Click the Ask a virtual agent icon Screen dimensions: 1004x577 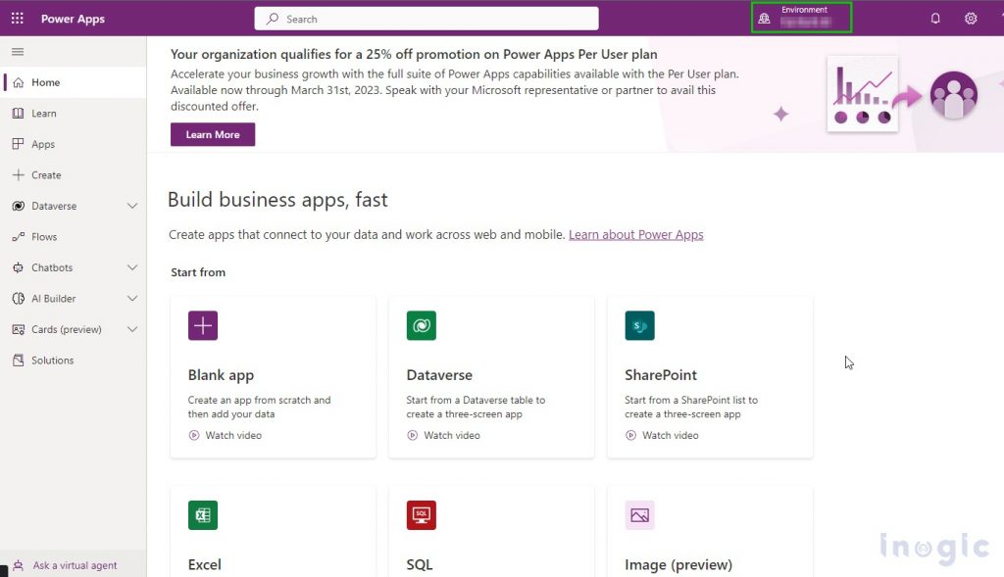(18, 565)
